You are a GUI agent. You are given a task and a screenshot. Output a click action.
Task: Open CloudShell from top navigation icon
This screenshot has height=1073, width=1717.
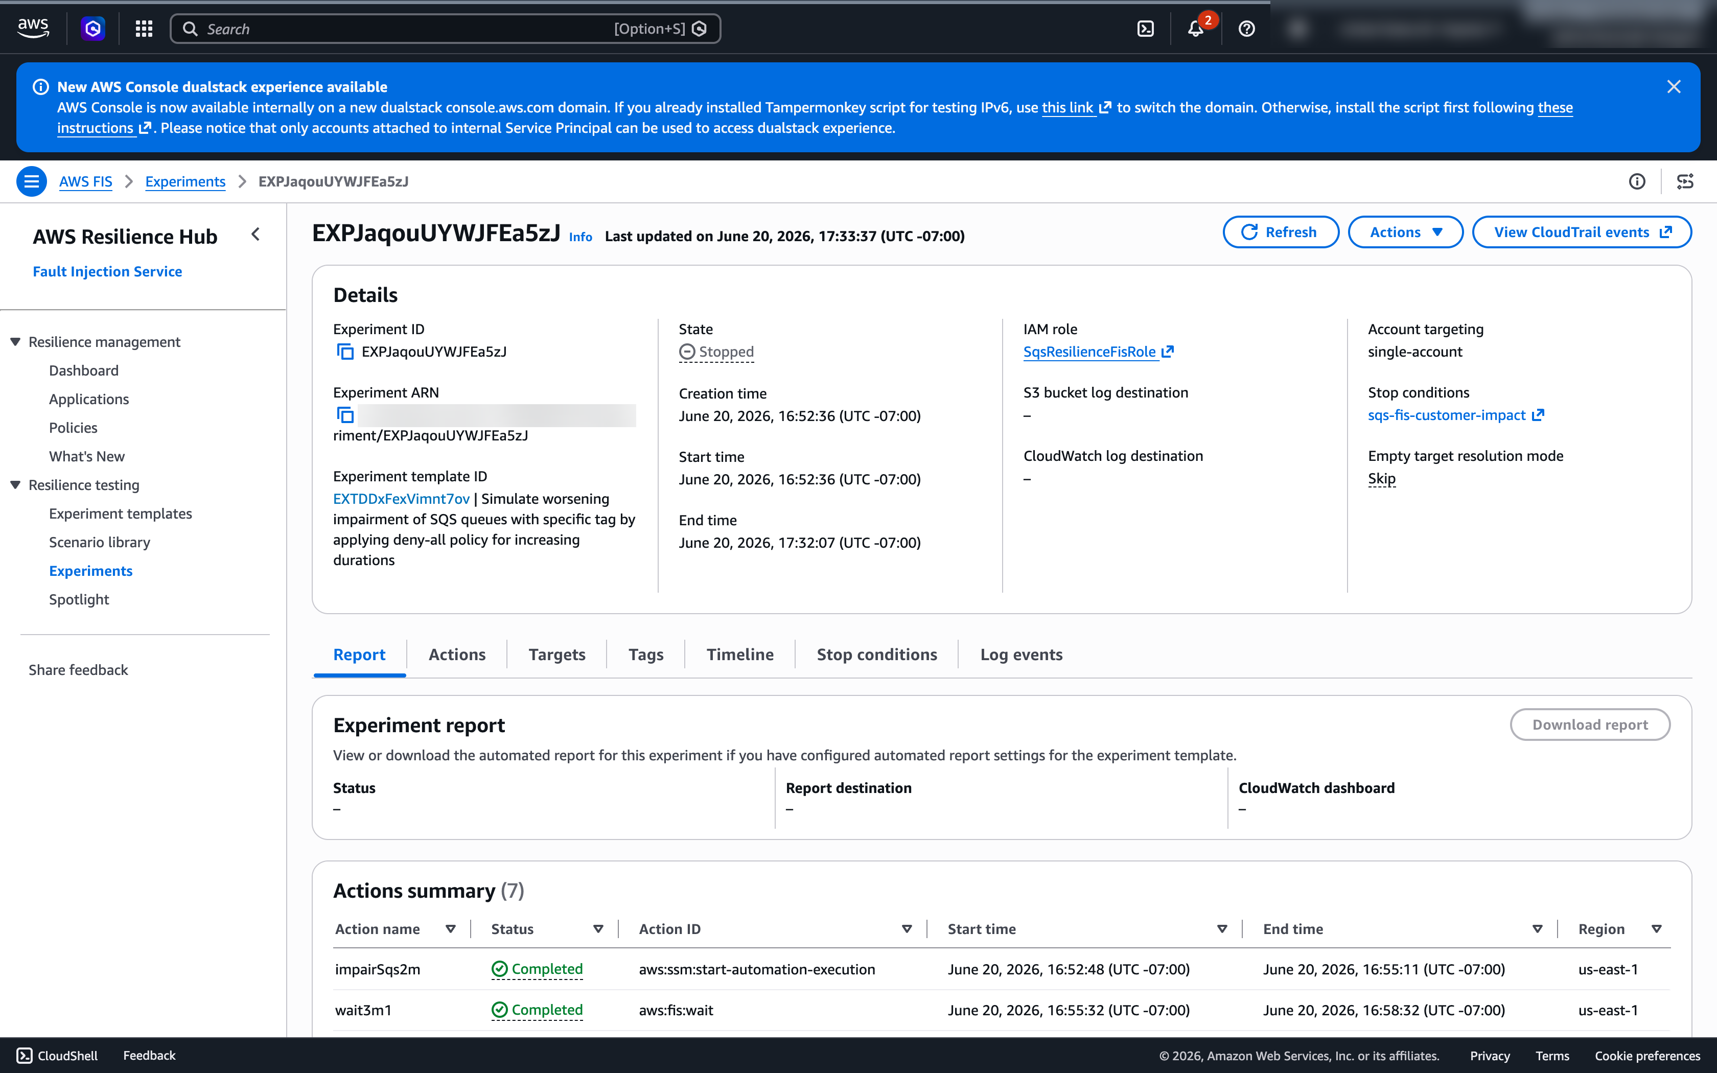coord(1145,29)
